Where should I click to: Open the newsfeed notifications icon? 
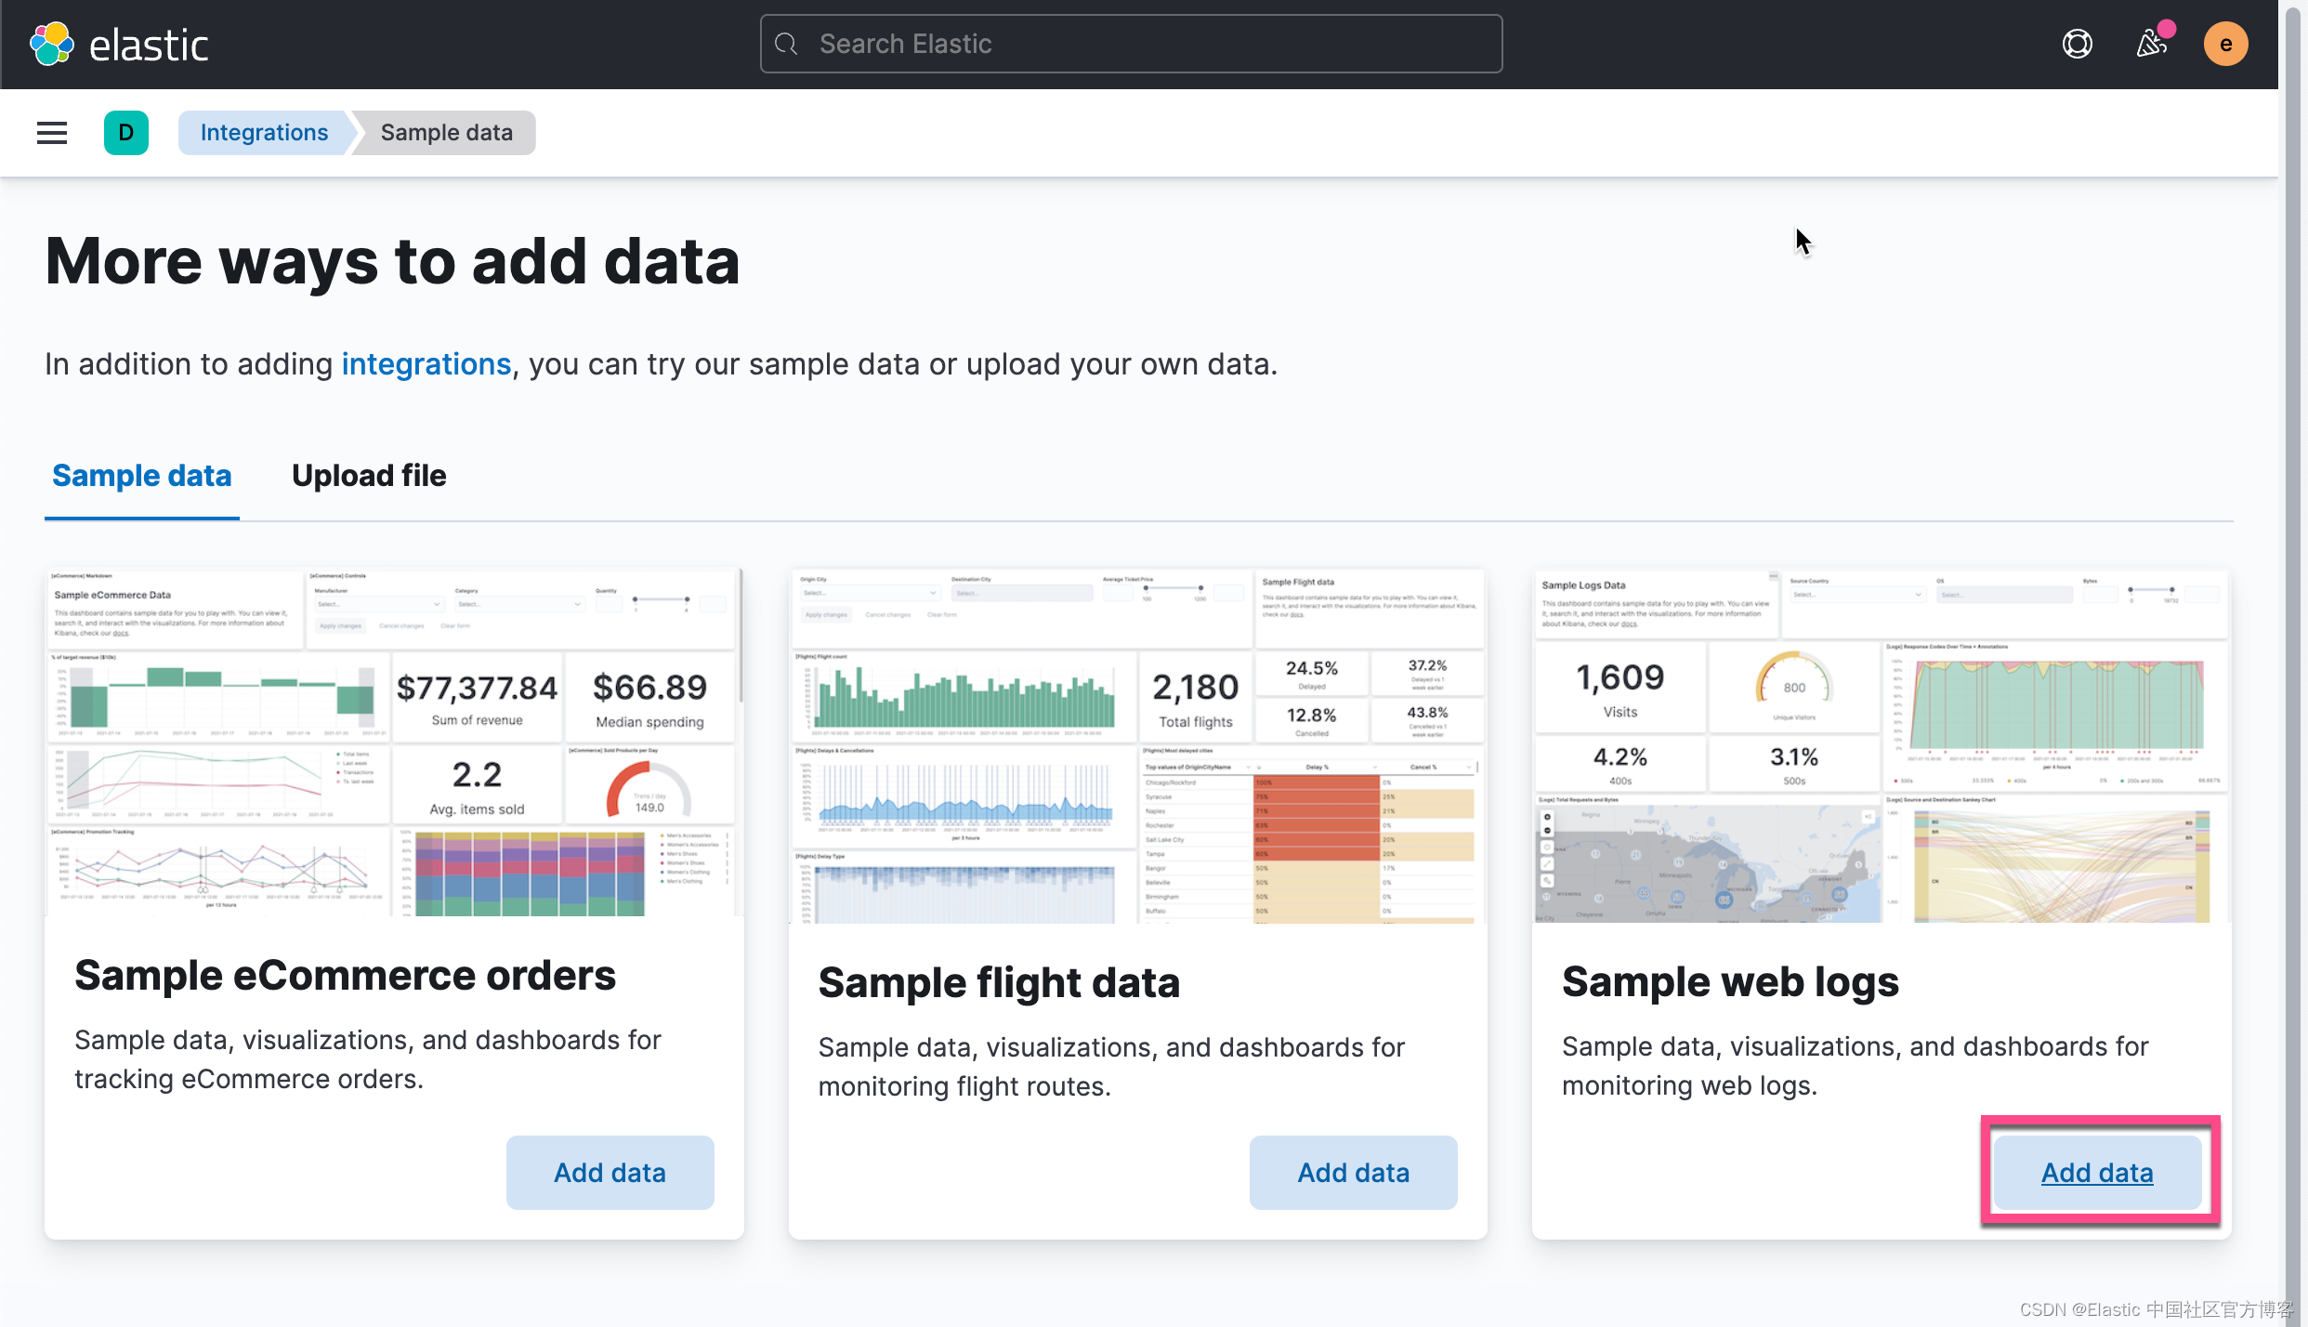click(x=2152, y=44)
